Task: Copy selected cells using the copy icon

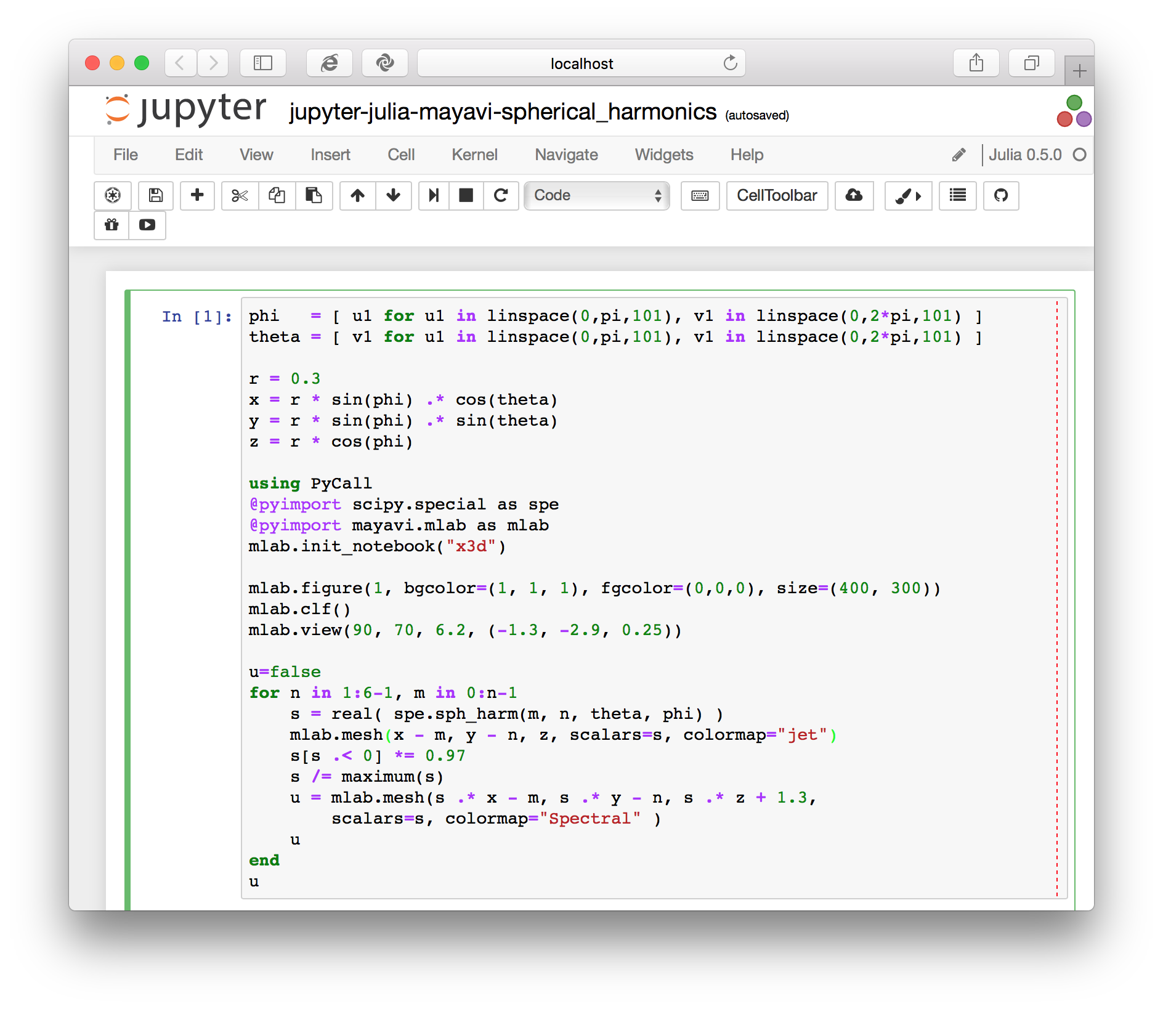Action: coord(277,195)
